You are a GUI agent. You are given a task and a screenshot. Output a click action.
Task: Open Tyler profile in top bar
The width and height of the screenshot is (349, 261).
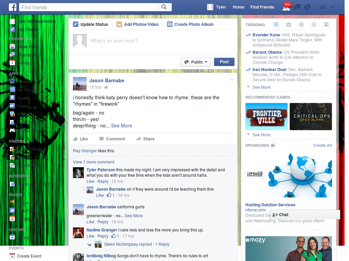[216, 7]
